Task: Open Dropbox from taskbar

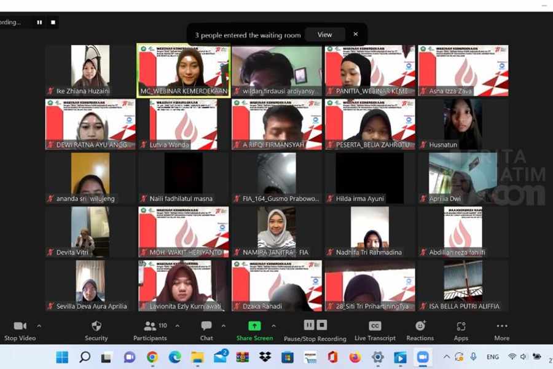Action: (x=265, y=357)
